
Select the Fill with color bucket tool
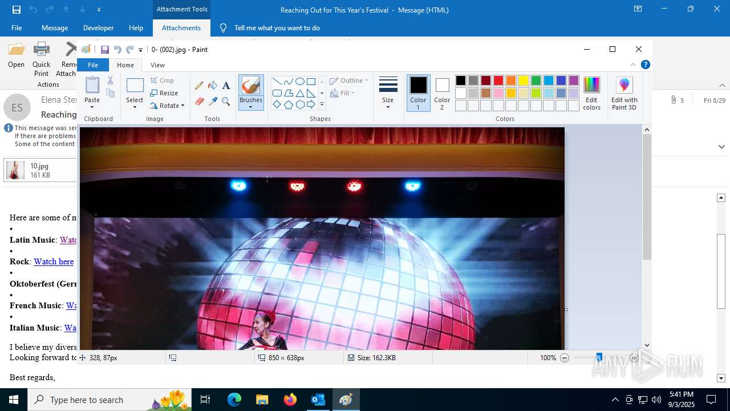tap(213, 86)
